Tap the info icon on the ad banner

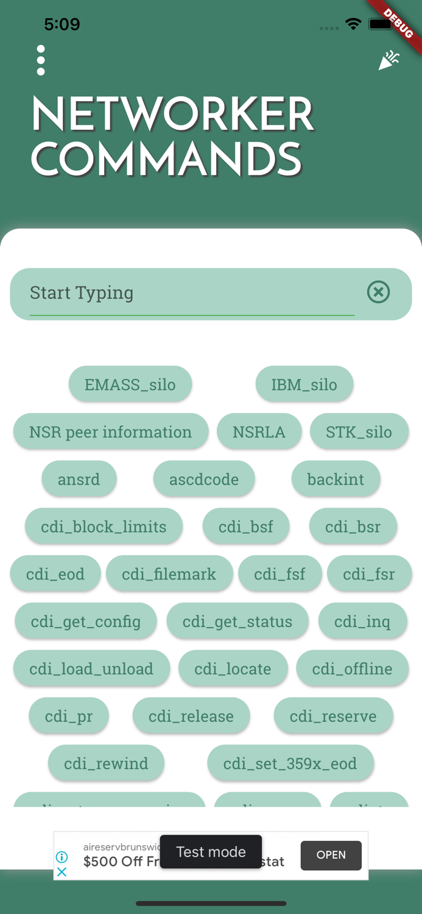click(x=63, y=857)
